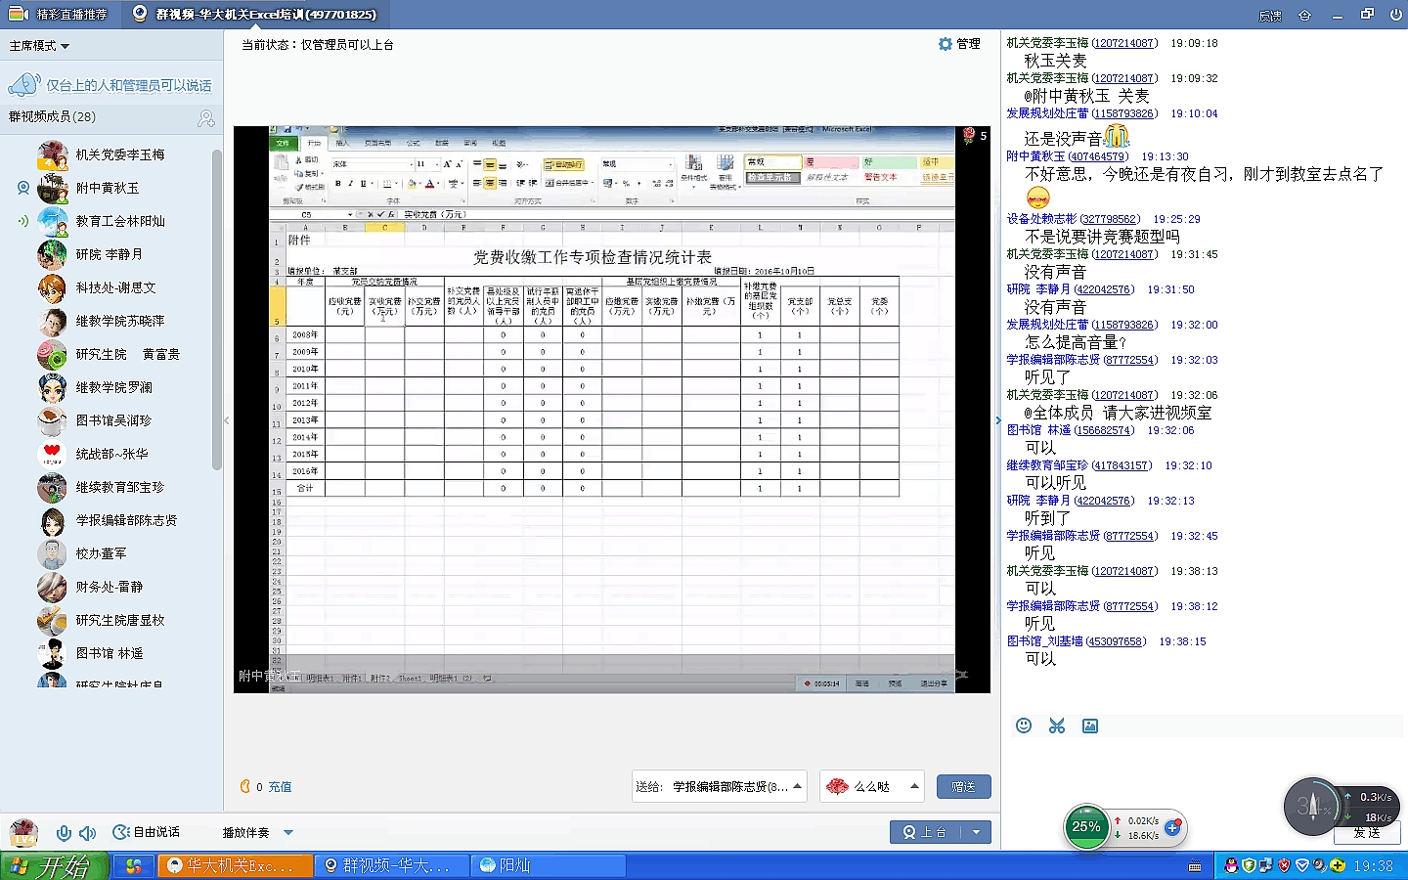
Task: Open the emoji picker in chat
Action: [x=1024, y=726]
